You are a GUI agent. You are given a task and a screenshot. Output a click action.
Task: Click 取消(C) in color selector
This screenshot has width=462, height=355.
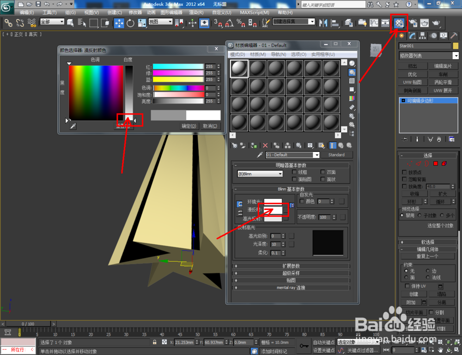[x=210, y=126]
